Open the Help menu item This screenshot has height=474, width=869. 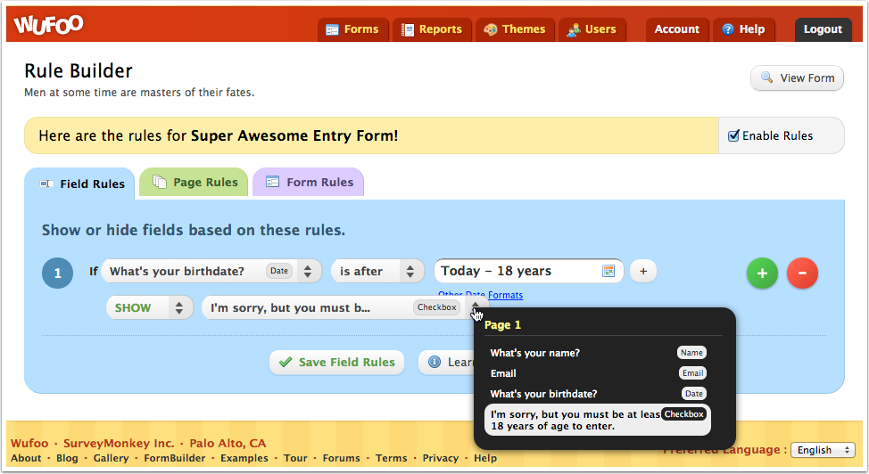[x=744, y=29]
